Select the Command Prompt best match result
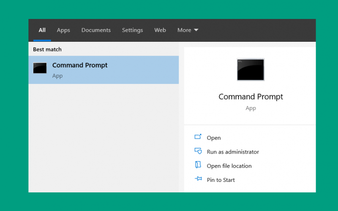The image size is (338, 211). point(104,70)
